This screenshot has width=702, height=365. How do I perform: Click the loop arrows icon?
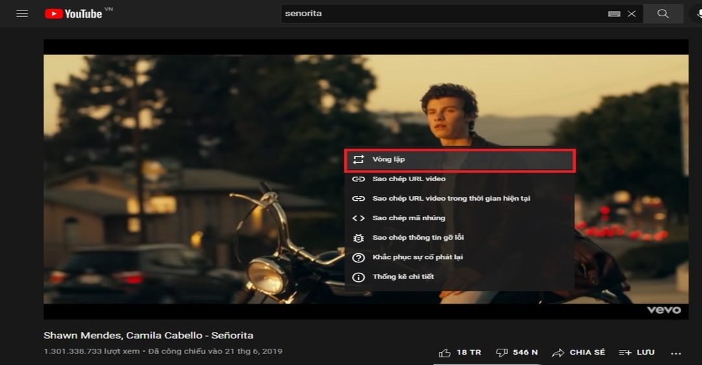(359, 160)
